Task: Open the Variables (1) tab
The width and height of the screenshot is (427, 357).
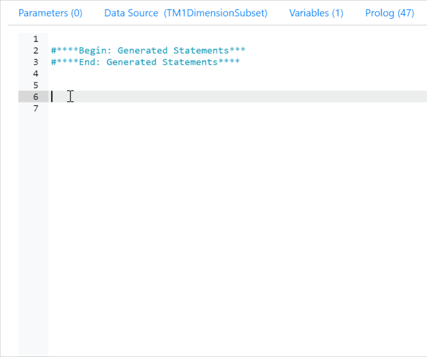Action: pos(316,13)
